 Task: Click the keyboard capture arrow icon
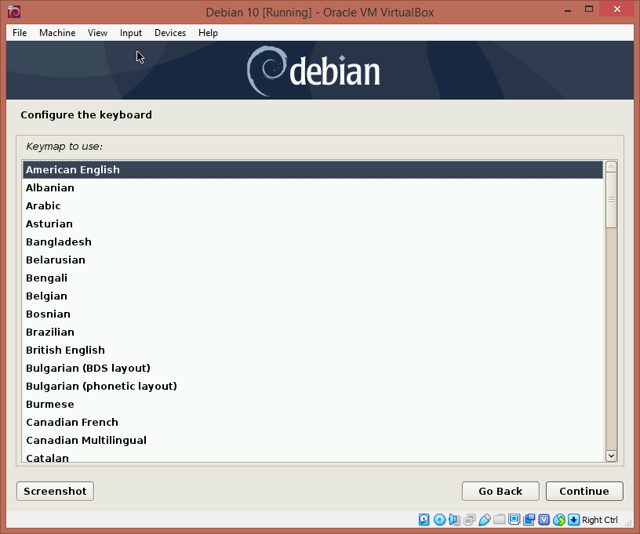tap(573, 519)
